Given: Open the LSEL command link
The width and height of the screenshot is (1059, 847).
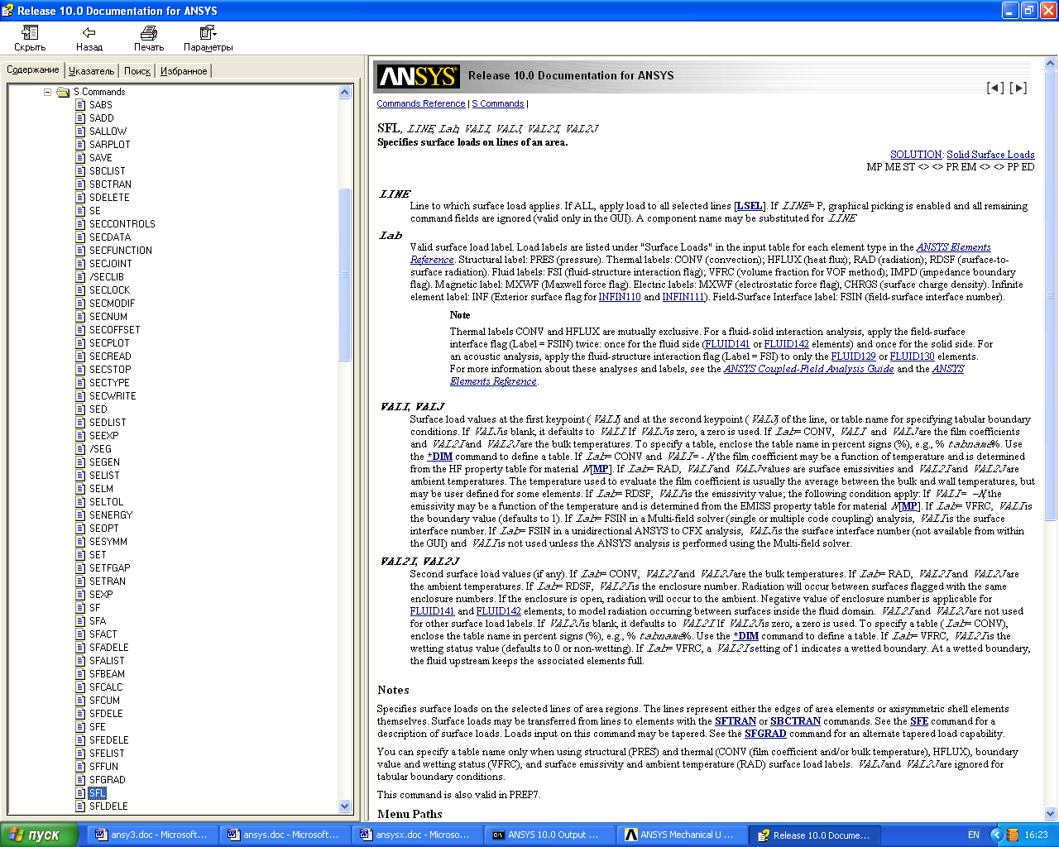Looking at the screenshot, I should (750, 206).
